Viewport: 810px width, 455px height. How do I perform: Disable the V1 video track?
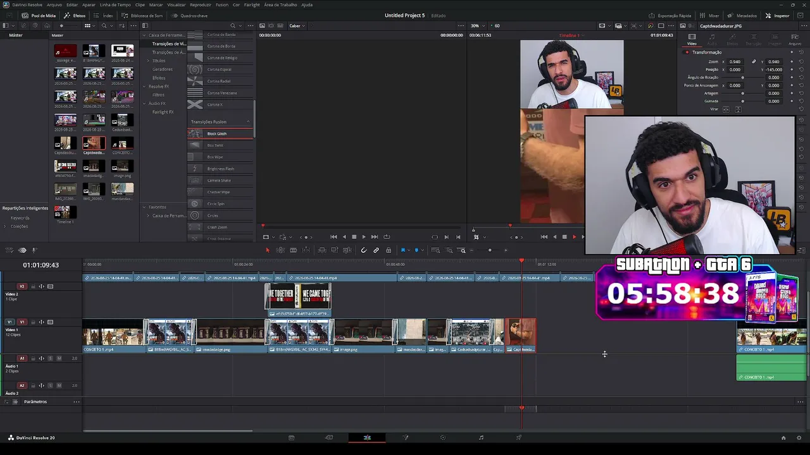pos(50,322)
